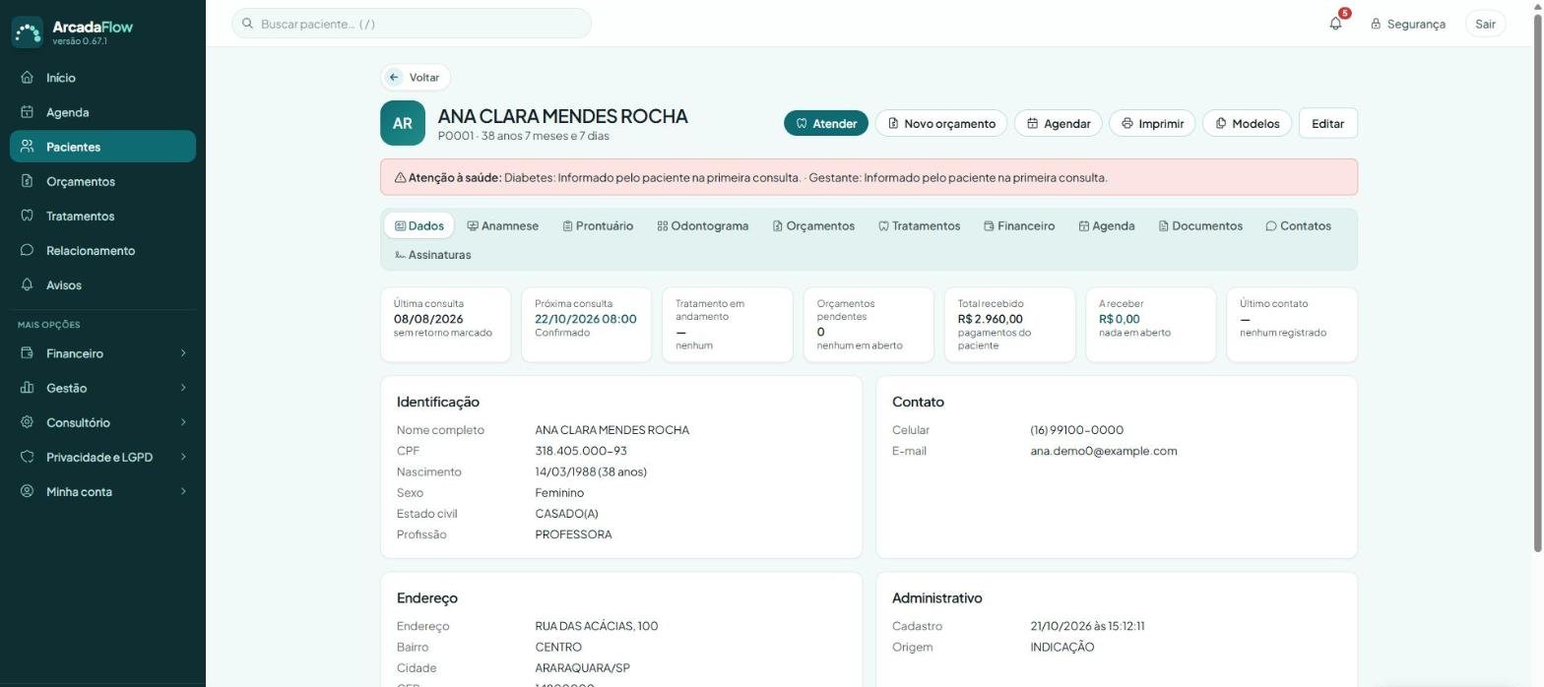Click the Orçamentos document icon in sidebar

tap(28, 181)
